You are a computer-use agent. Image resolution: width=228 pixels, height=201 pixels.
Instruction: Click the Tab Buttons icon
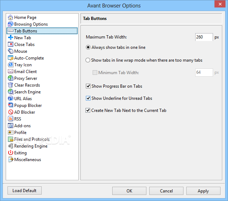tap(10, 31)
